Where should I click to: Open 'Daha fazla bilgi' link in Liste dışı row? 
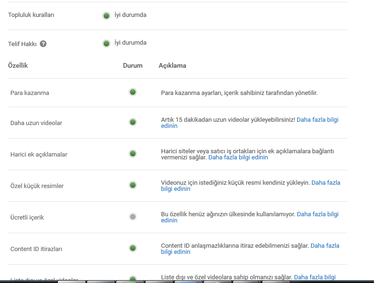tap(315, 277)
